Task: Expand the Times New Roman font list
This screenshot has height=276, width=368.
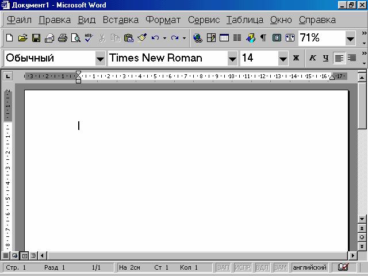Action: tap(232, 59)
